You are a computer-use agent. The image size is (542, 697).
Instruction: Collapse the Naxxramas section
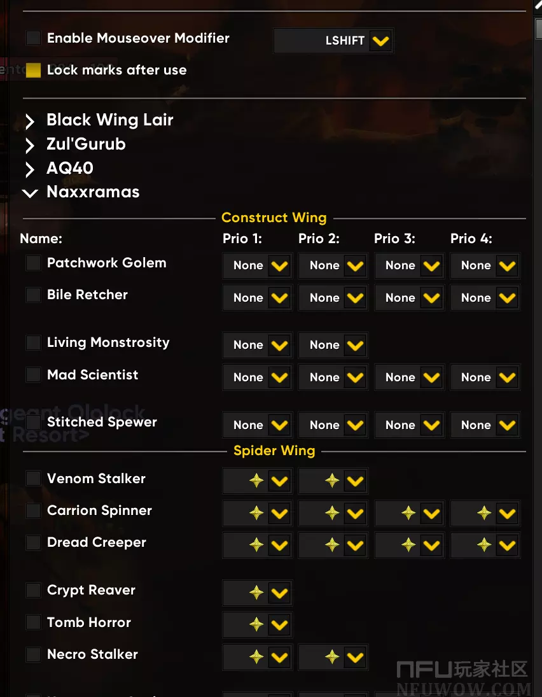[30, 193]
